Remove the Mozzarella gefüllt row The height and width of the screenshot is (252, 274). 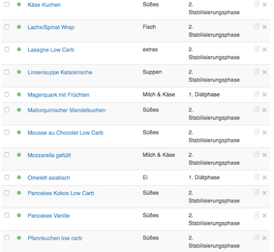(x=264, y=155)
